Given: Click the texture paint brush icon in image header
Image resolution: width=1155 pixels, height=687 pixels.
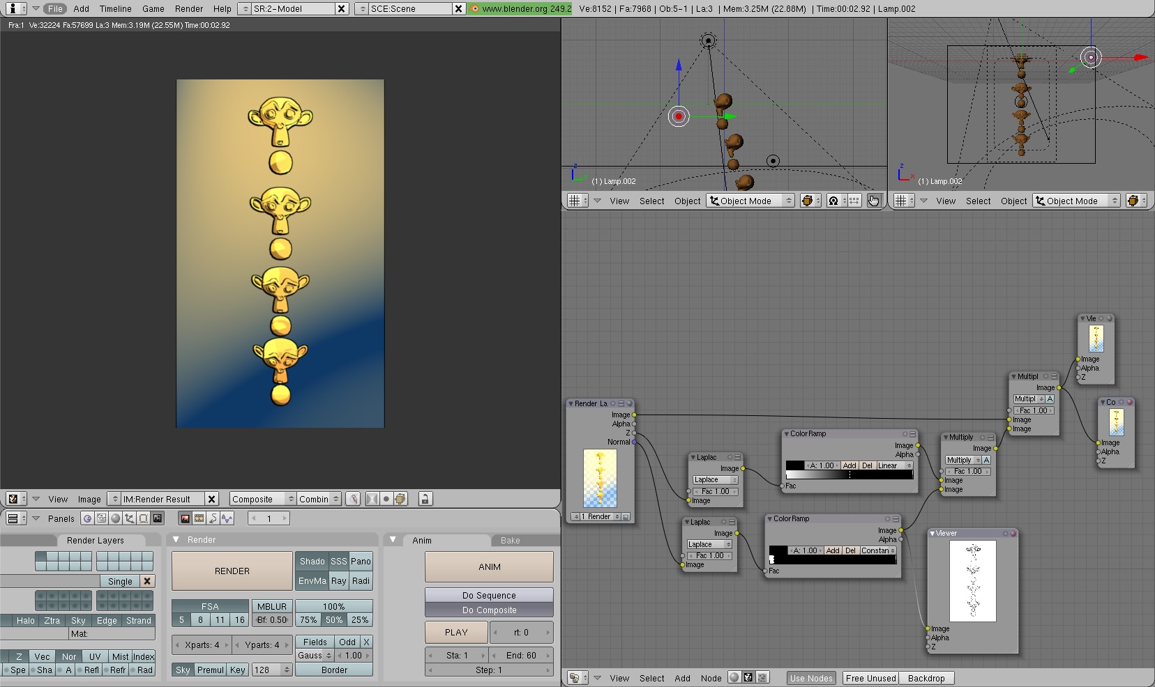Looking at the screenshot, I should pyautogui.click(x=354, y=499).
